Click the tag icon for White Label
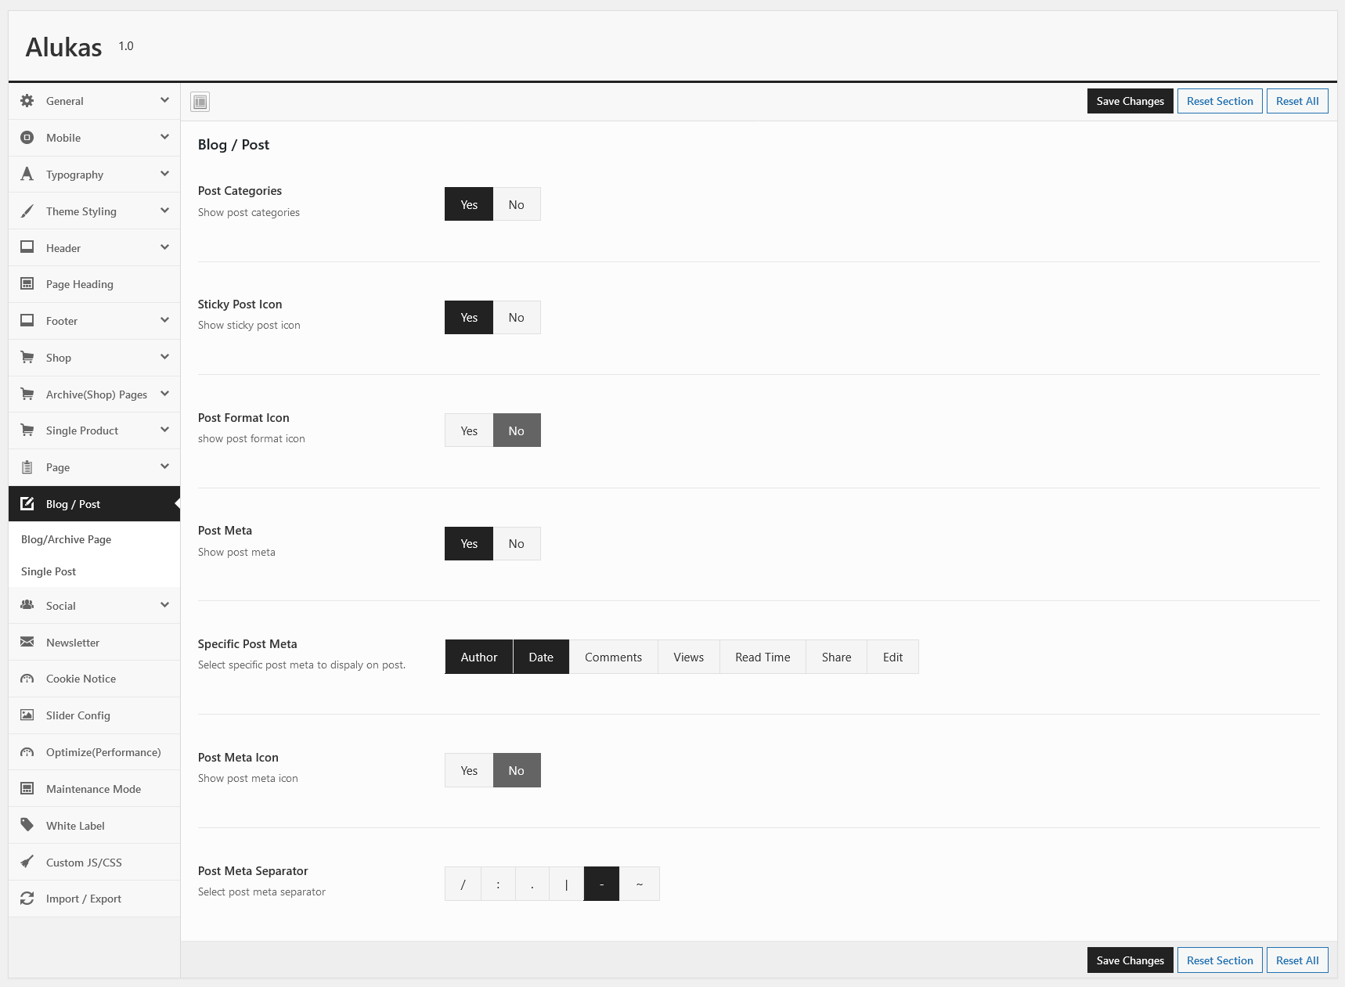The width and height of the screenshot is (1345, 987). (x=27, y=825)
